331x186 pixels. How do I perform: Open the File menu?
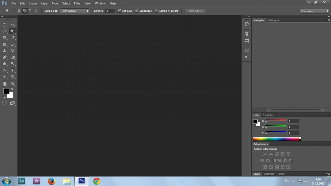tap(14, 3)
